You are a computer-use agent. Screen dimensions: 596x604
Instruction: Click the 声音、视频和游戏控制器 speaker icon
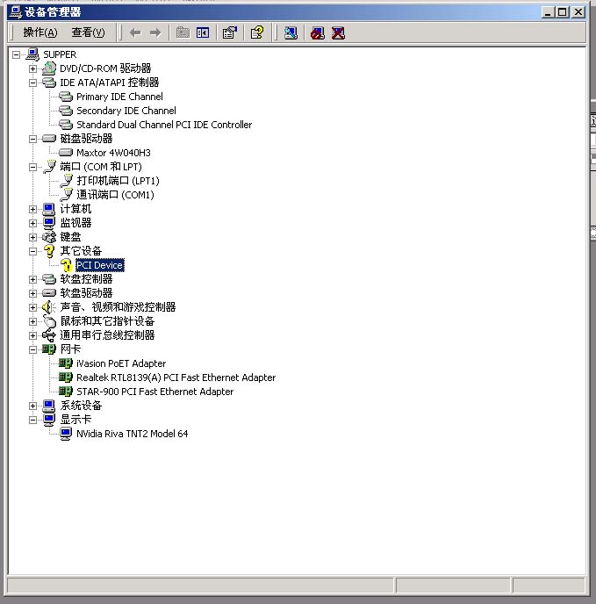(x=48, y=307)
